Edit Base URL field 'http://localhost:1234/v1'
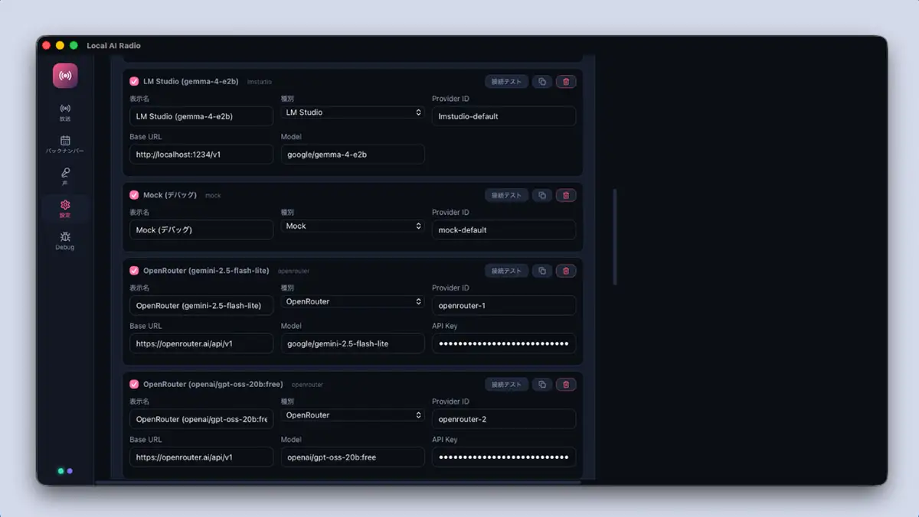This screenshot has height=517, width=919. pos(201,154)
